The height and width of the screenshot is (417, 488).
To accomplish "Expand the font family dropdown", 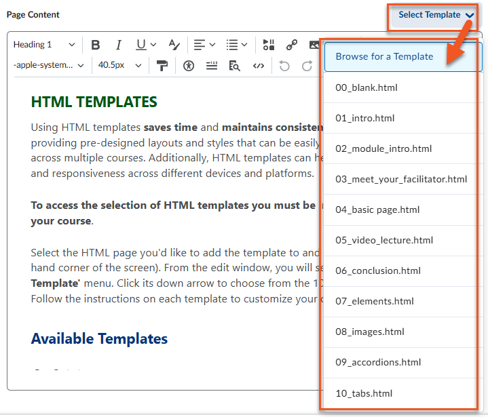I will 48,66.
